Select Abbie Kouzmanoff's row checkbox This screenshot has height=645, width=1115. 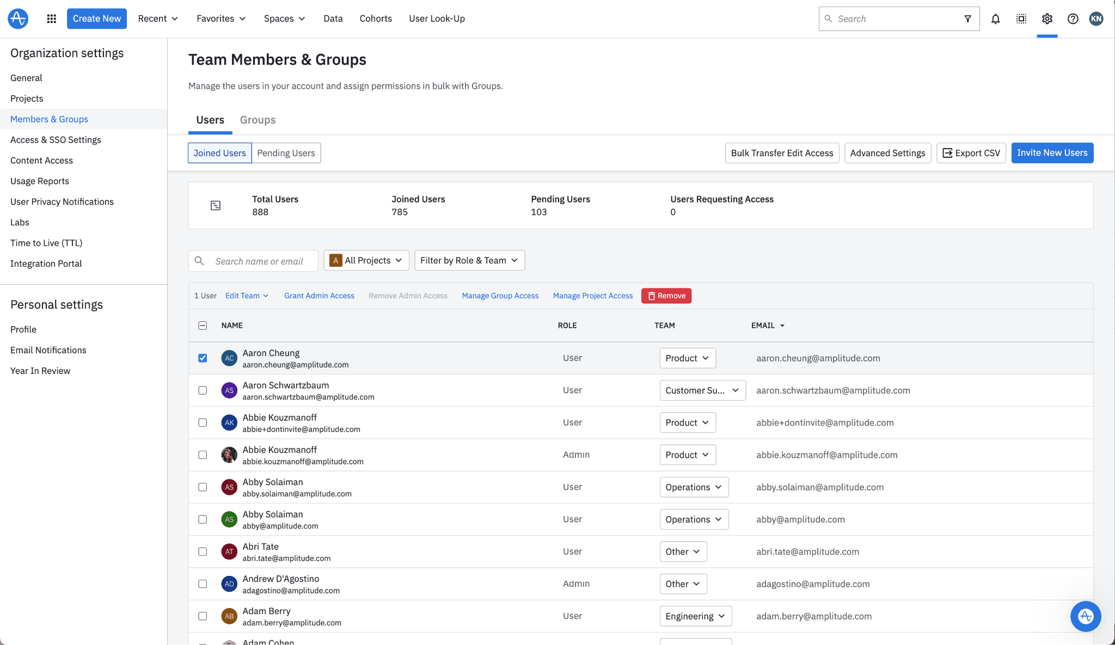point(203,422)
